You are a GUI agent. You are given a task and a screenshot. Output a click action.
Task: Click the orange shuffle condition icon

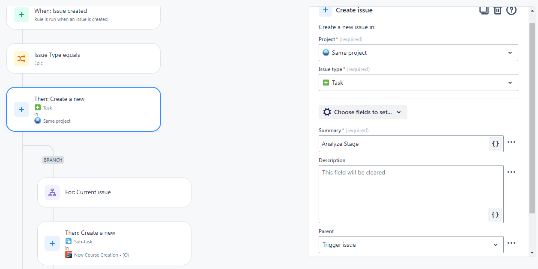[x=21, y=59]
